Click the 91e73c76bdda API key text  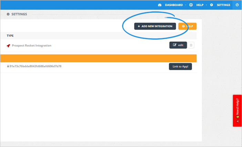pyautogui.click(x=36, y=66)
